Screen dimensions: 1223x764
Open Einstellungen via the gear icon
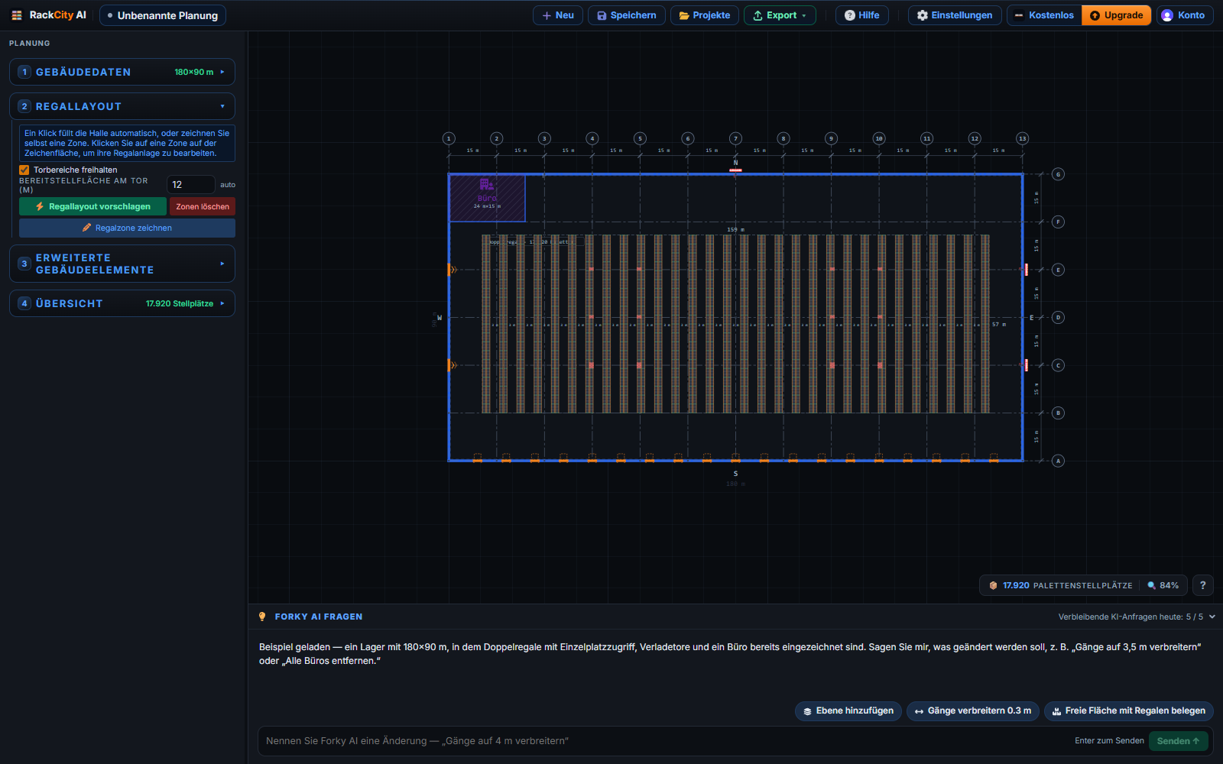tap(922, 15)
